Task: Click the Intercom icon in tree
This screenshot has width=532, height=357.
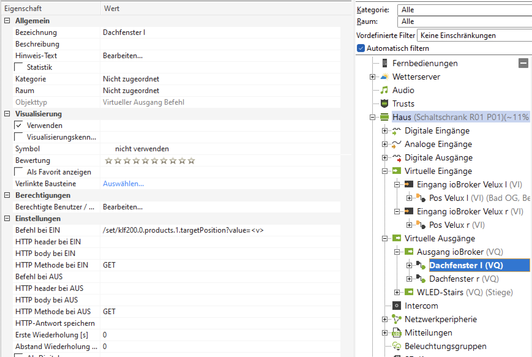Action: point(397,306)
